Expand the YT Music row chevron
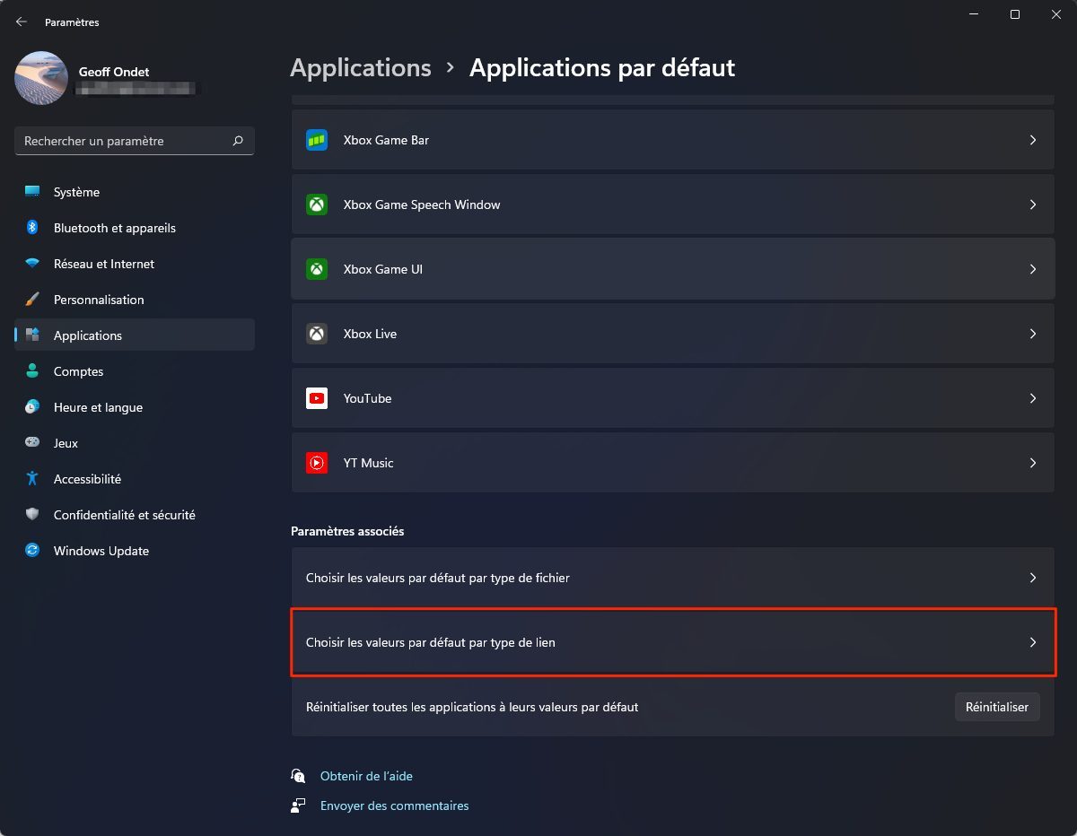Viewport: 1077px width, 836px height. (1033, 463)
